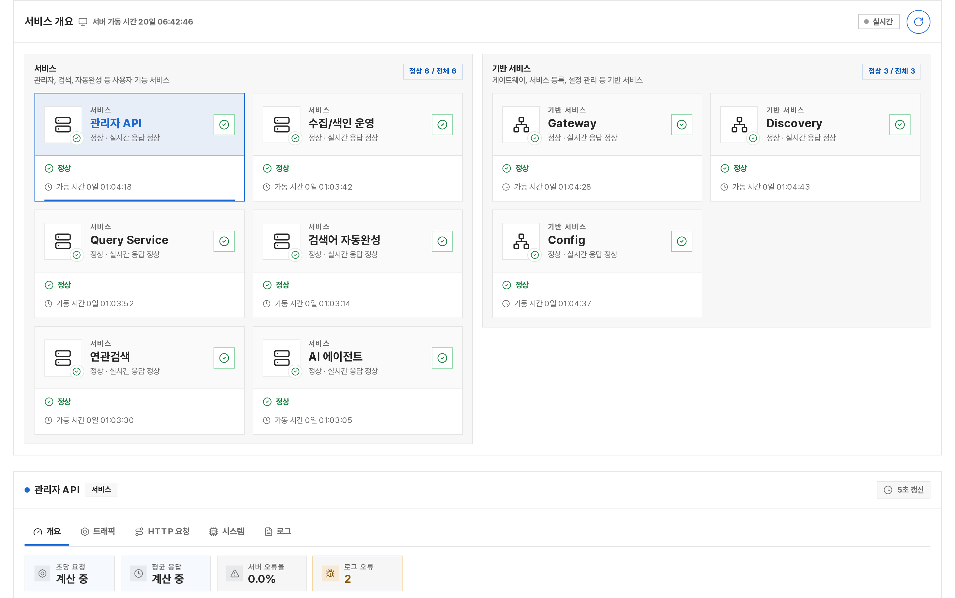Open the 개요 tab

coord(47,532)
